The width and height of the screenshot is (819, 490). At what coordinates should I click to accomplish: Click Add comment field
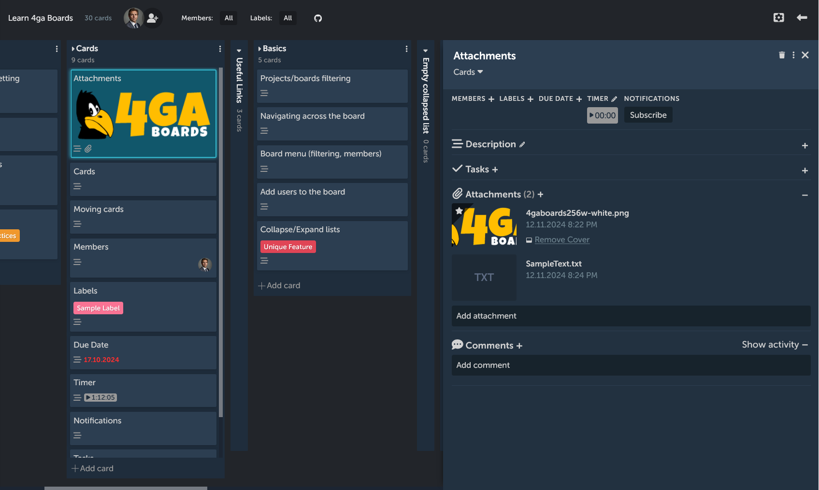coord(631,365)
